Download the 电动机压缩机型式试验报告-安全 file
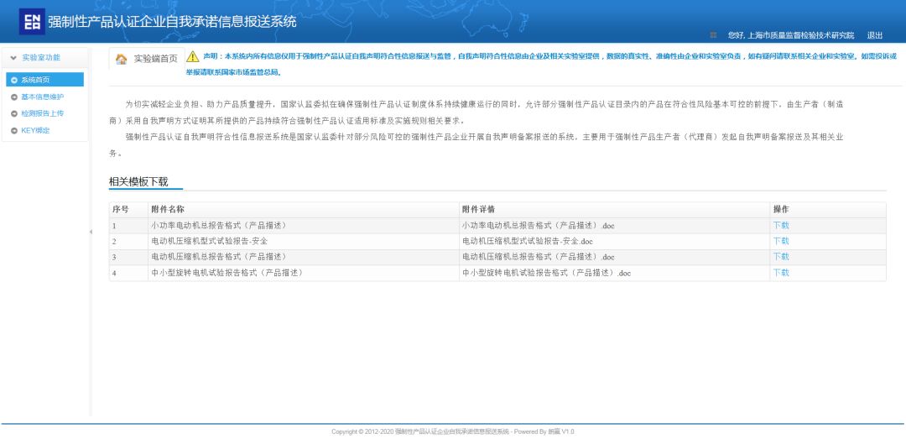The width and height of the screenshot is (906, 439). 780,241
